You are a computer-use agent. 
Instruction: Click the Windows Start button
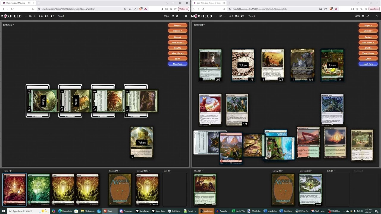click(x=3, y=211)
